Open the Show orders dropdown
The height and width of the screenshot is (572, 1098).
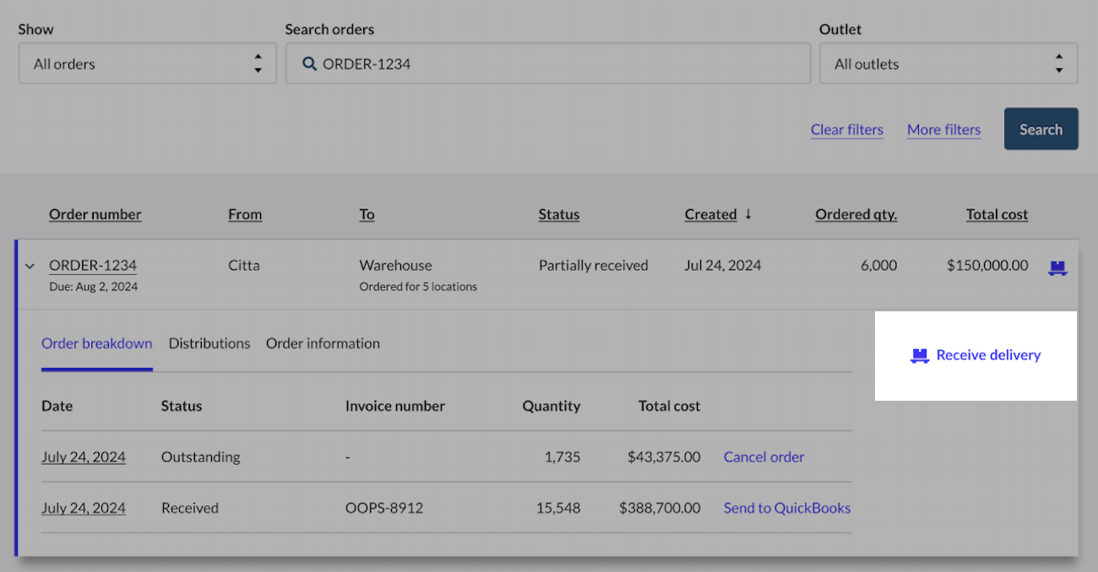point(148,64)
